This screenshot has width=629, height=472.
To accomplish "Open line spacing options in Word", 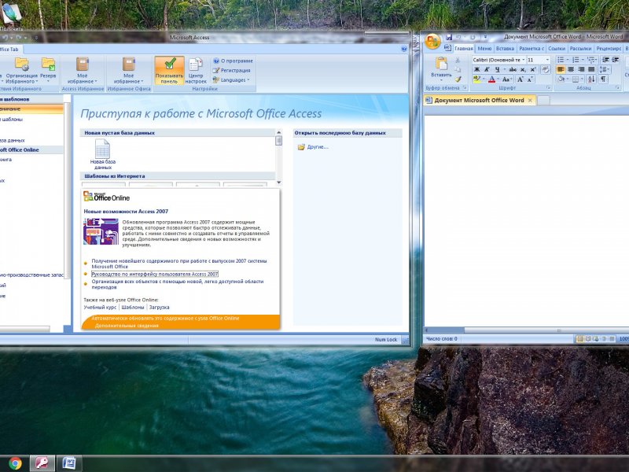I will pyautogui.click(x=604, y=69).
